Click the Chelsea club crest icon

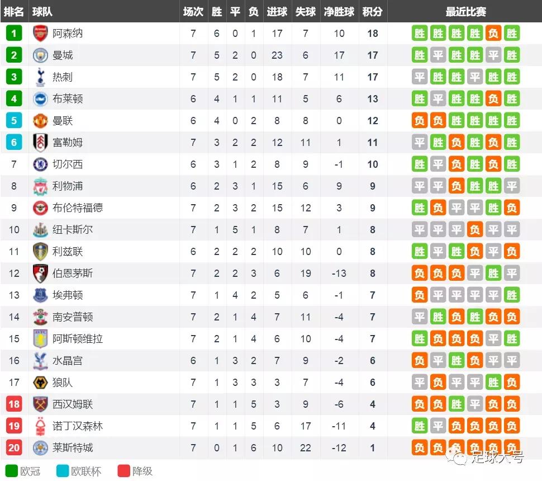pos(41,164)
